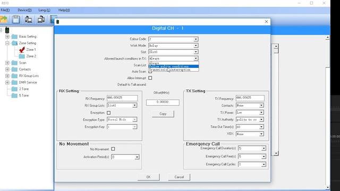Click the Offset MHz input field
The width and height of the screenshot is (340, 191).
click(x=163, y=102)
